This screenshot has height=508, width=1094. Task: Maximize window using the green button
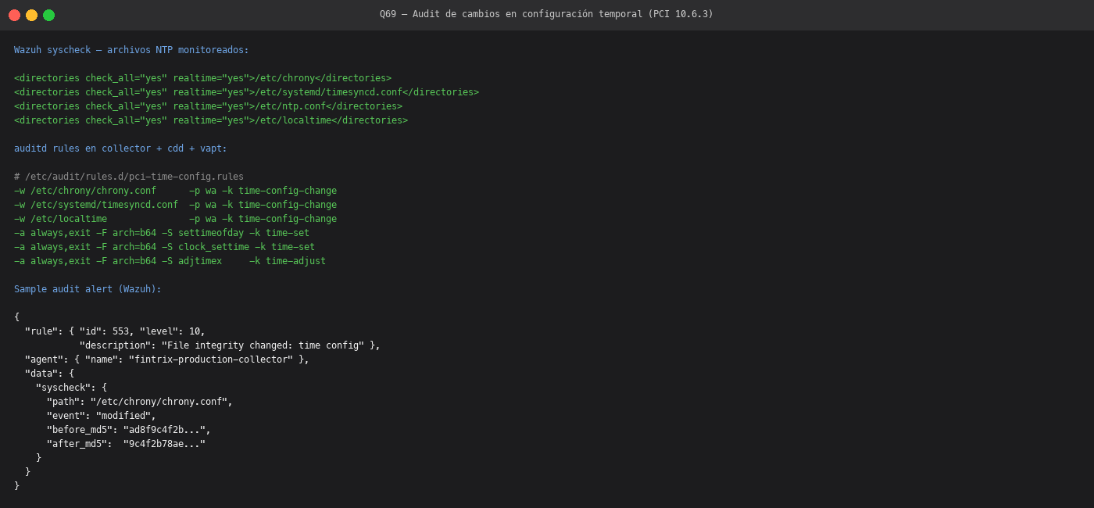(x=48, y=15)
